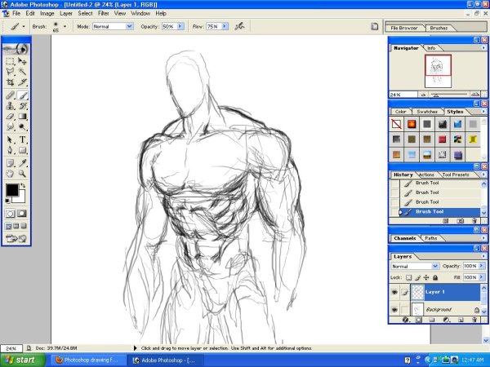This screenshot has height=367, width=490.
Task: Hide Layer 1 with its eye icon
Action: [394, 291]
